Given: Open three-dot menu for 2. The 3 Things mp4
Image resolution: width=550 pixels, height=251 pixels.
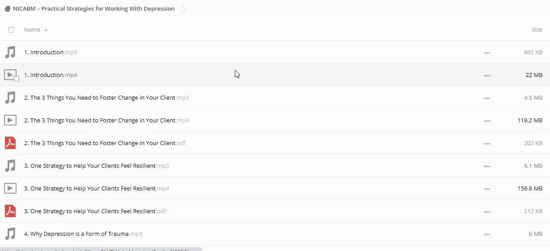Looking at the screenshot, I should pos(487,121).
